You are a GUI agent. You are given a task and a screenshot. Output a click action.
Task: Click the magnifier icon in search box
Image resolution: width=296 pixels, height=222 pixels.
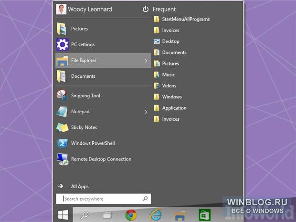145,199
